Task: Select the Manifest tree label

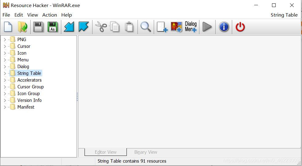Action: coord(26,107)
